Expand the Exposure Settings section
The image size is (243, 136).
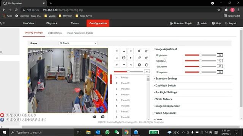(166, 79)
